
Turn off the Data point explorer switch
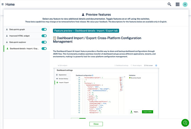44,42
